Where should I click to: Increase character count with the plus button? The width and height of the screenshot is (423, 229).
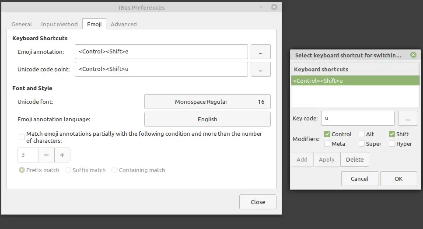click(62, 155)
